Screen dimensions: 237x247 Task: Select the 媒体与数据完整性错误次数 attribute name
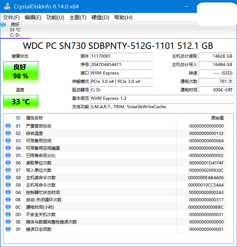[51, 222]
